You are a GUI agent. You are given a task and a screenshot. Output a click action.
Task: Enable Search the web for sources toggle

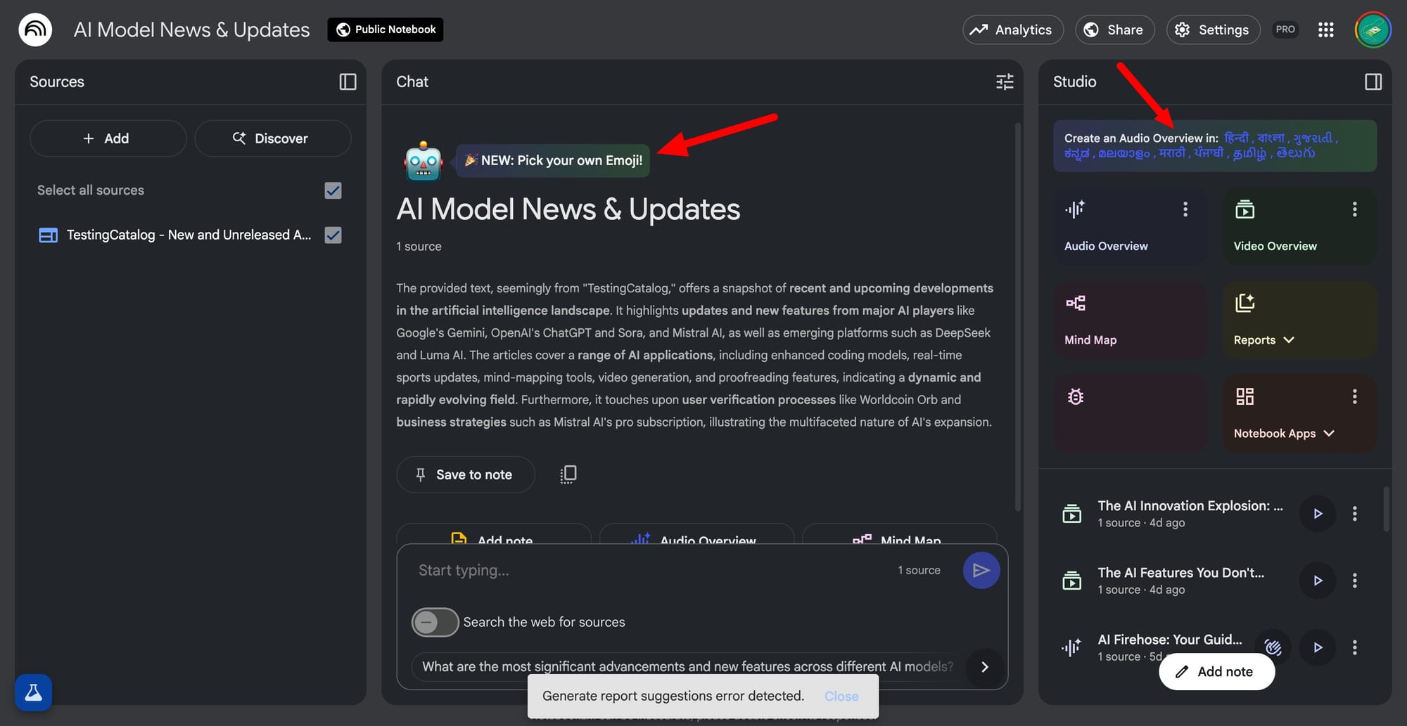click(x=435, y=622)
